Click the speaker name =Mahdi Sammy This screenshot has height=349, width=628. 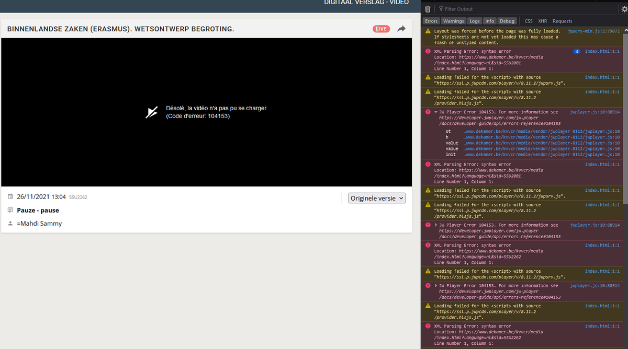click(x=39, y=223)
